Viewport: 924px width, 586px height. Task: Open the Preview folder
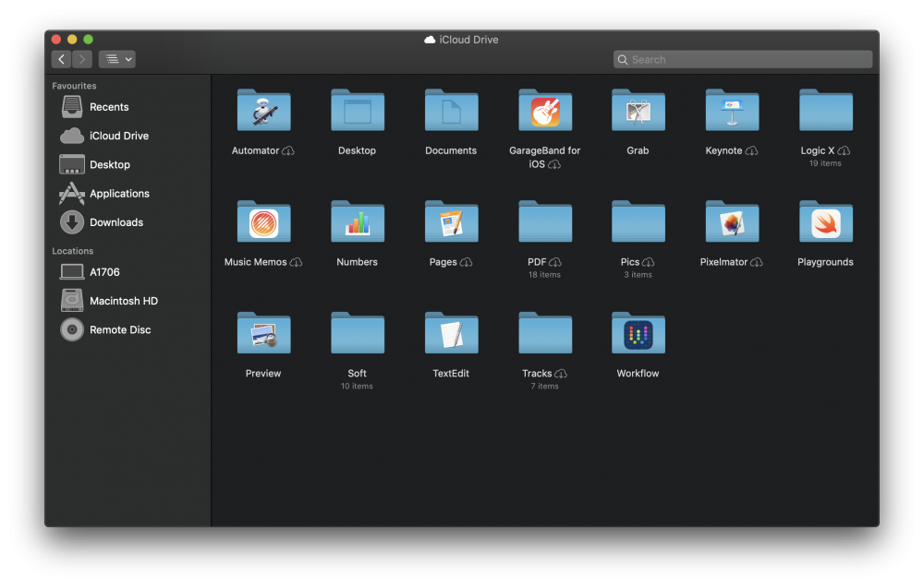tap(263, 332)
